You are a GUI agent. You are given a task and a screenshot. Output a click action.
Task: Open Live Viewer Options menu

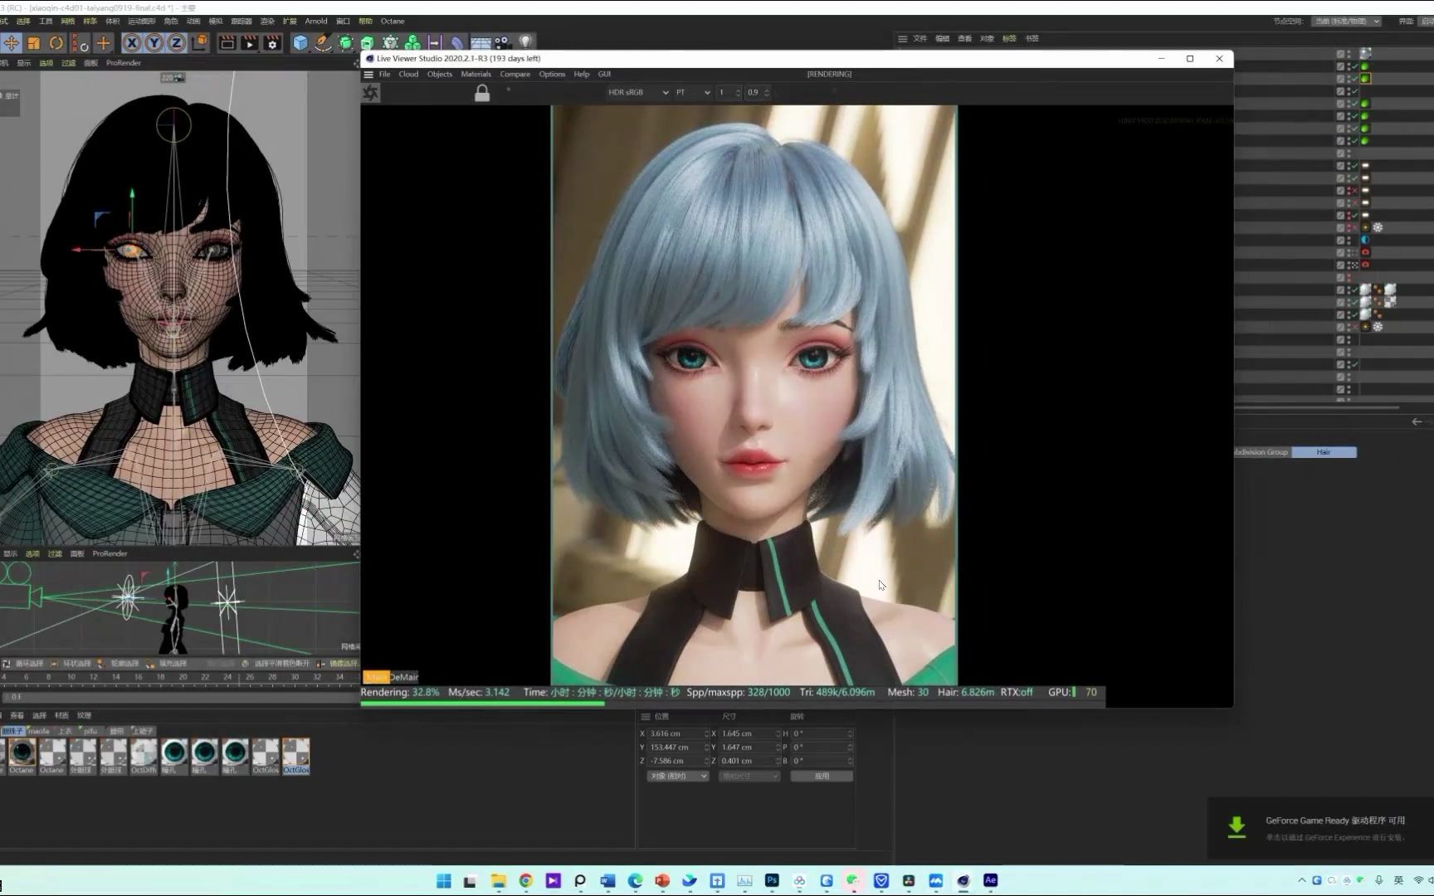point(552,74)
